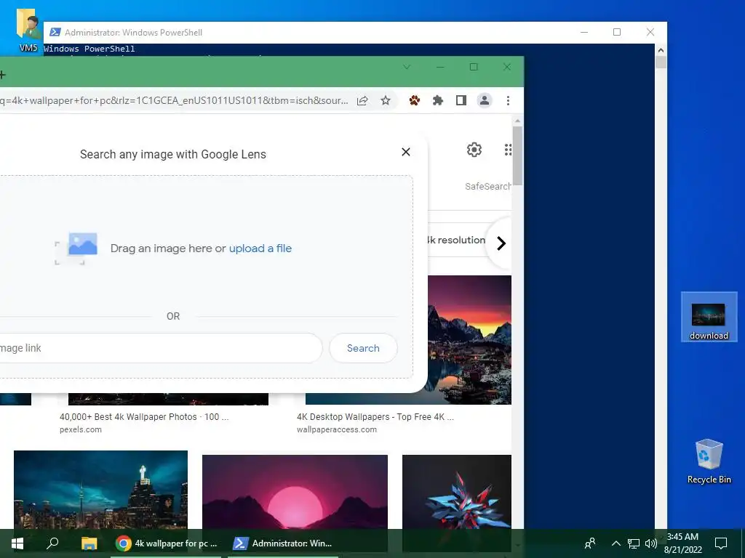
Task: Click the pexels.com source link
Action: 80,429
